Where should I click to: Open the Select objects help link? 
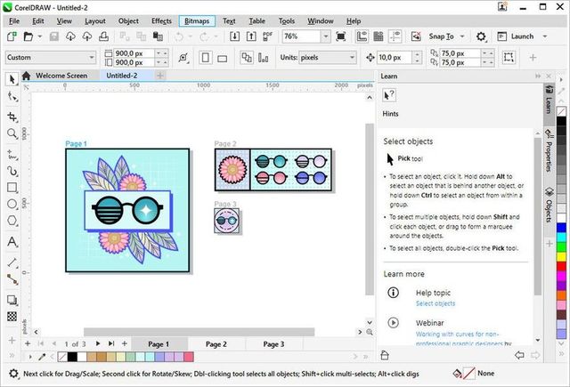pyautogui.click(x=435, y=303)
